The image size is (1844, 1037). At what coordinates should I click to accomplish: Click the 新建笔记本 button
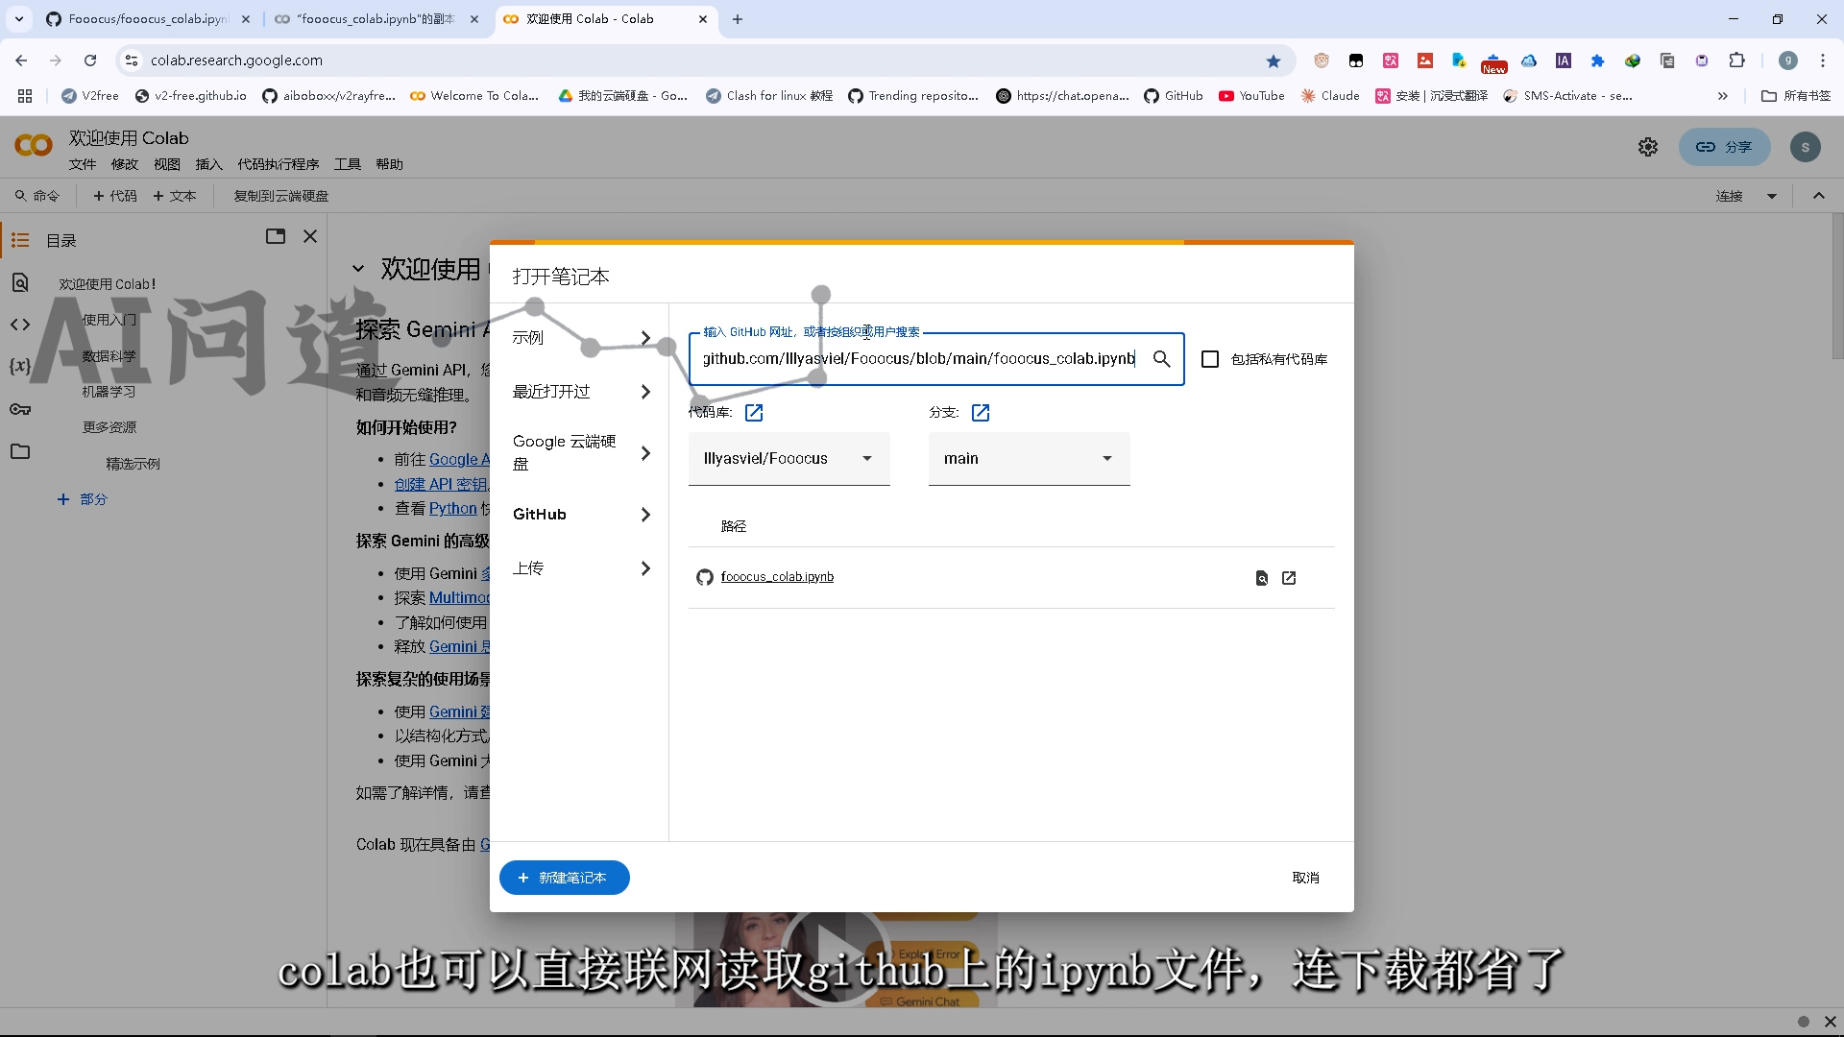(x=564, y=878)
